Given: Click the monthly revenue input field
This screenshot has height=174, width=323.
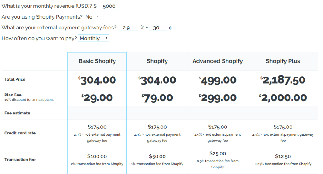Looking at the screenshot, I should pyautogui.click(x=111, y=6).
